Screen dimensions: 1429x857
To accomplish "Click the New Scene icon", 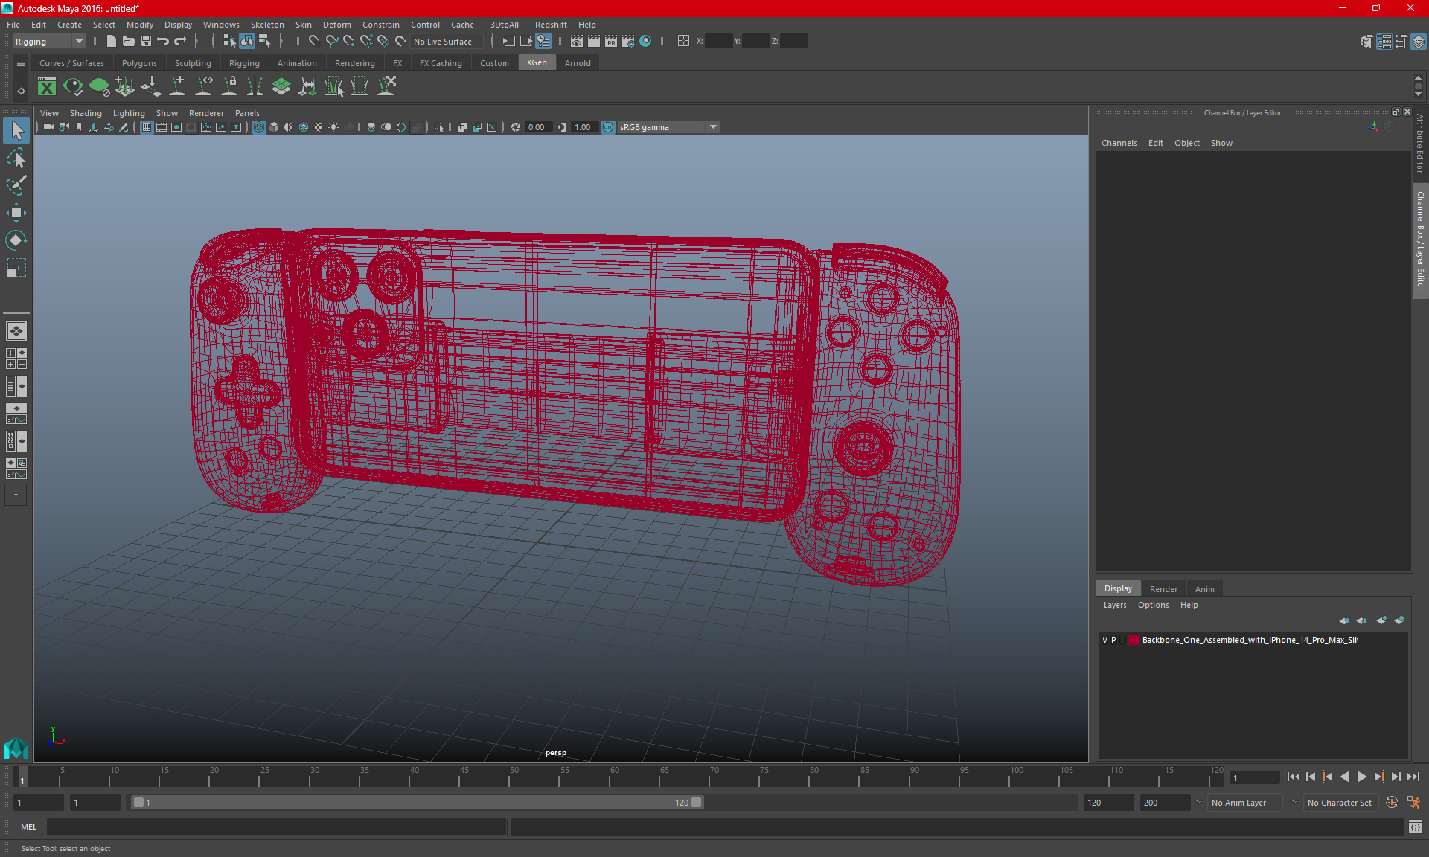I will point(111,42).
